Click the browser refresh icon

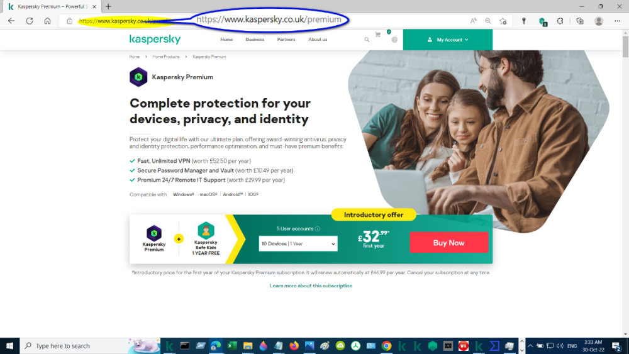point(30,21)
